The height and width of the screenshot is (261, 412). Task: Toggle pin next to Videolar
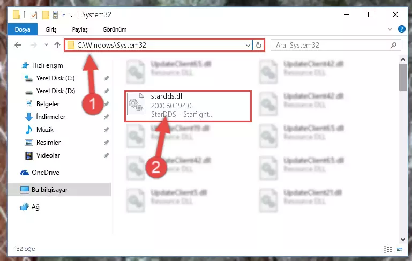click(x=107, y=155)
